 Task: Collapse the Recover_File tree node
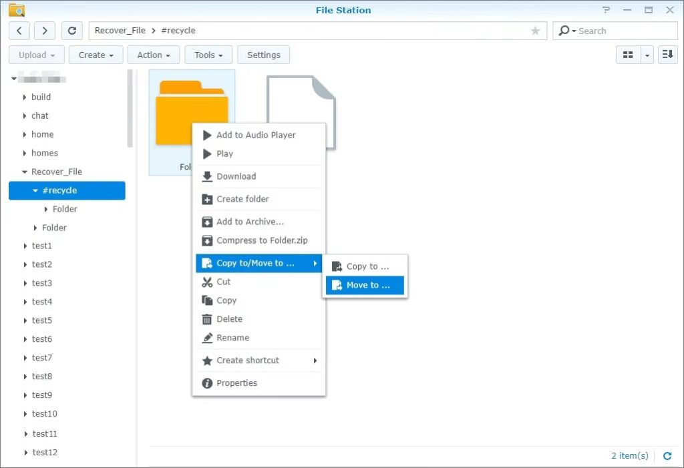[25, 172]
